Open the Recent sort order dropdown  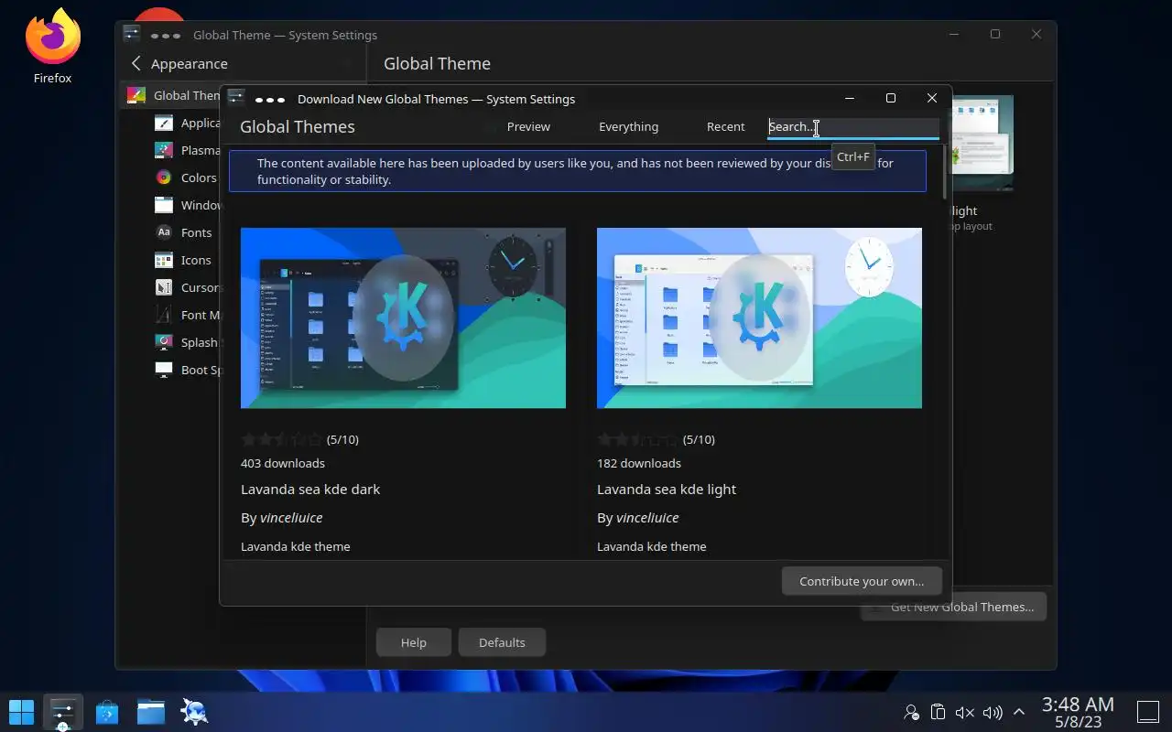pyautogui.click(x=725, y=126)
